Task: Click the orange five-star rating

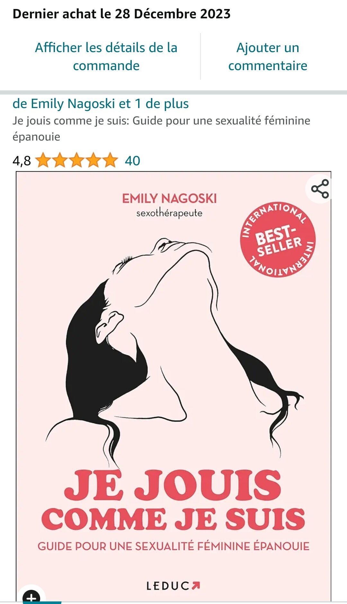Action: pyautogui.click(x=76, y=160)
